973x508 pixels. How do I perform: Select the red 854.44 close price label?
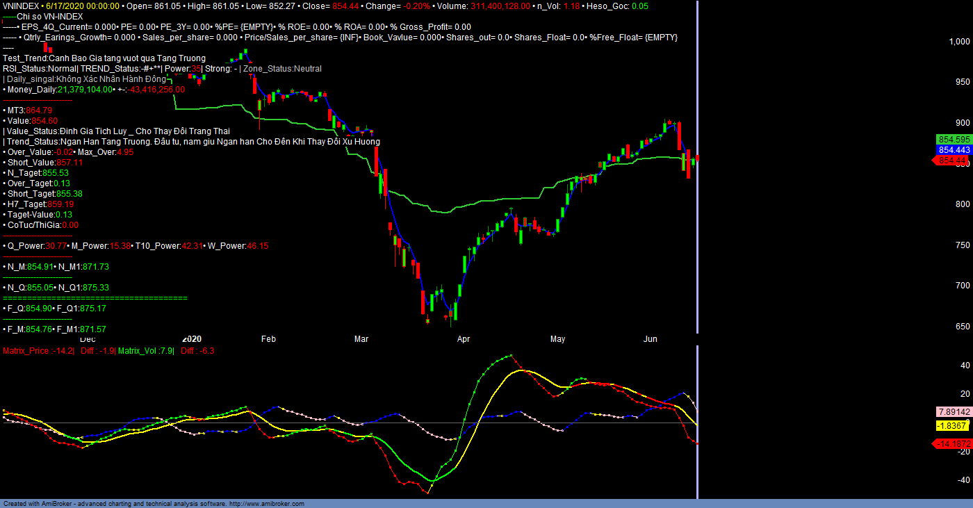(x=952, y=161)
